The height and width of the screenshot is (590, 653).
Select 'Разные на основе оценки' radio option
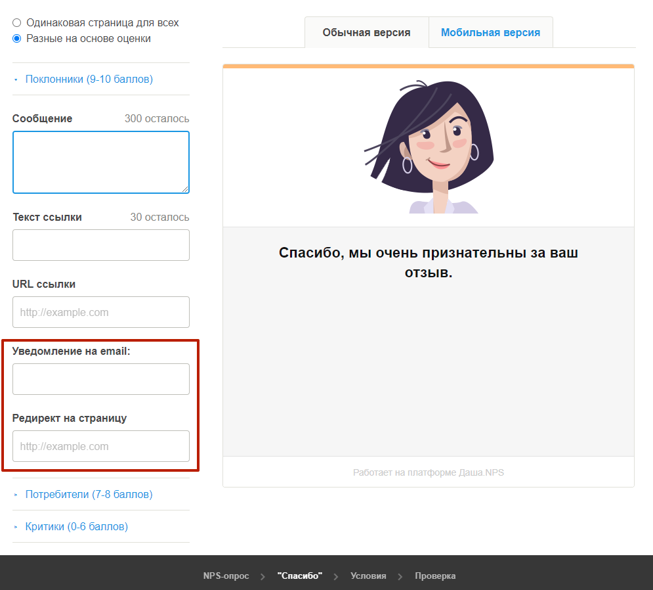coord(17,39)
